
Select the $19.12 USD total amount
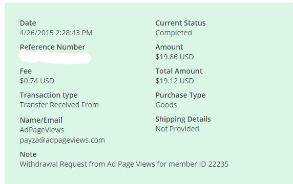tap(175, 81)
